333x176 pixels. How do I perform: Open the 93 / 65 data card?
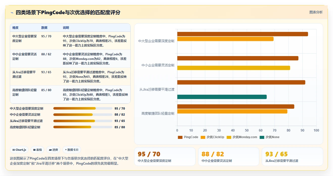point(292,157)
